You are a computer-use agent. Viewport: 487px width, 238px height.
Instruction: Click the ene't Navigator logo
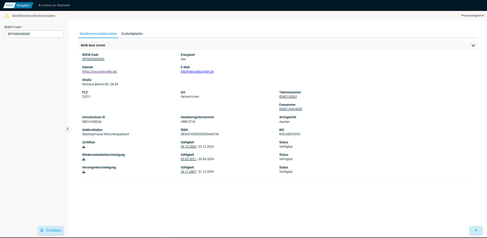pyautogui.click(x=18, y=5)
